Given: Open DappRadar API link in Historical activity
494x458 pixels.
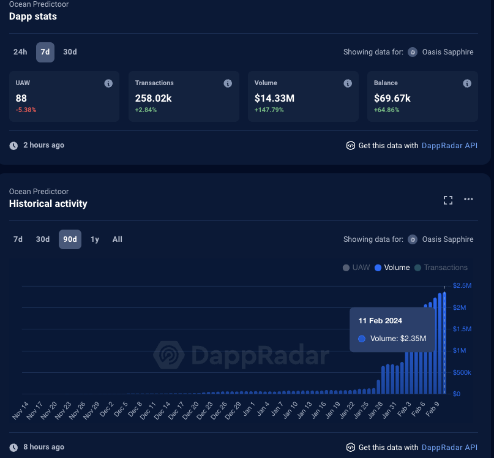Looking at the screenshot, I should 449,447.
